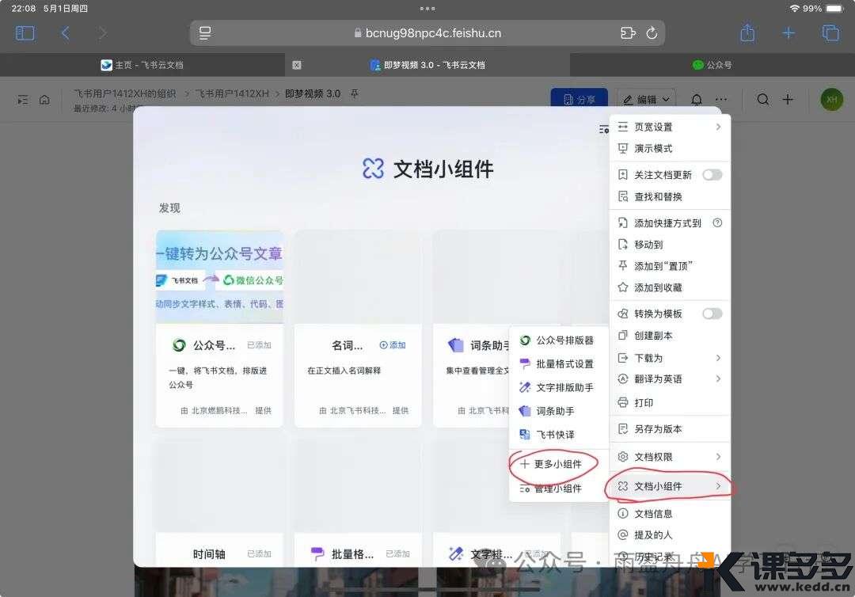Click the page reload icon in address bar

tap(652, 33)
